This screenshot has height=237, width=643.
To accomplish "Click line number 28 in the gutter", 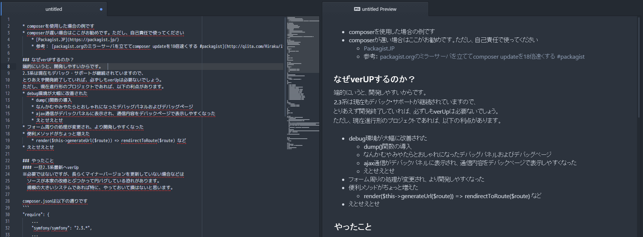I will pos(7,201).
